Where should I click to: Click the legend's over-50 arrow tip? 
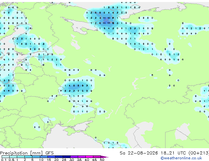(104, 157)
